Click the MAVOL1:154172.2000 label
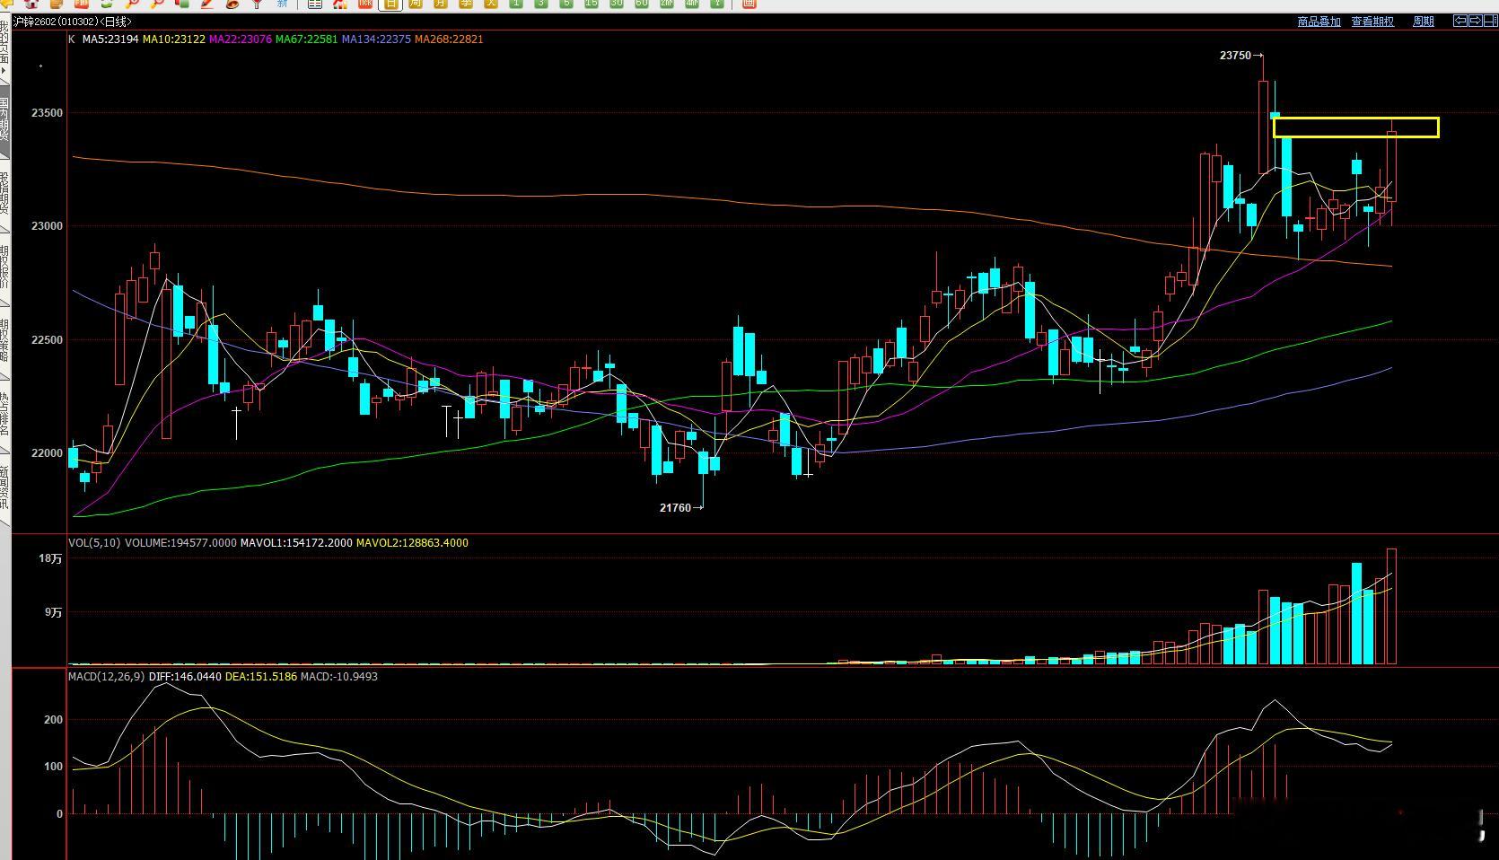Screen dimensions: 1499x860 (x=296, y=543)
